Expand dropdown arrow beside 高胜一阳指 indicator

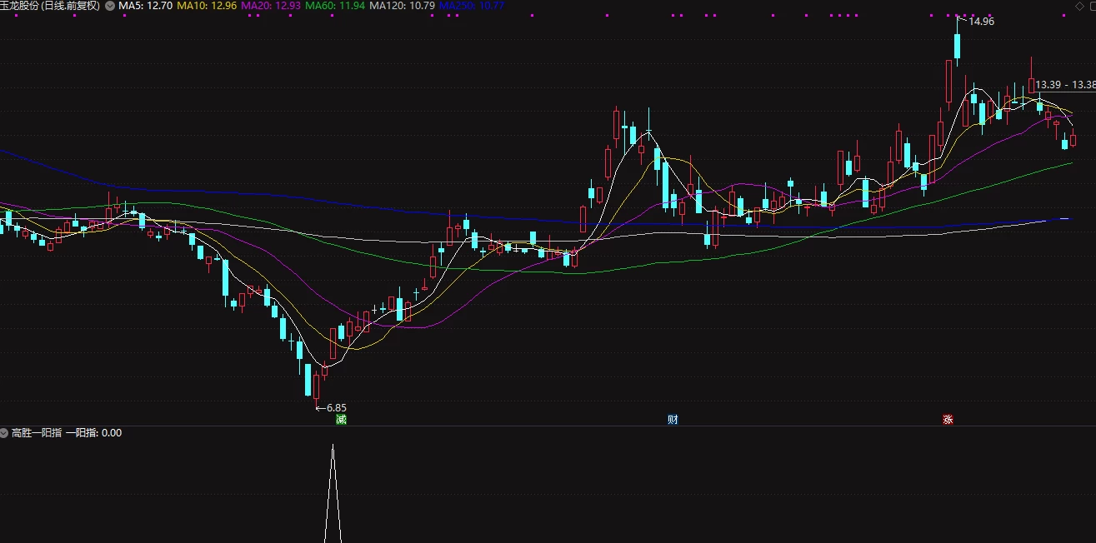pyautogui.click(x=5, y=433)
